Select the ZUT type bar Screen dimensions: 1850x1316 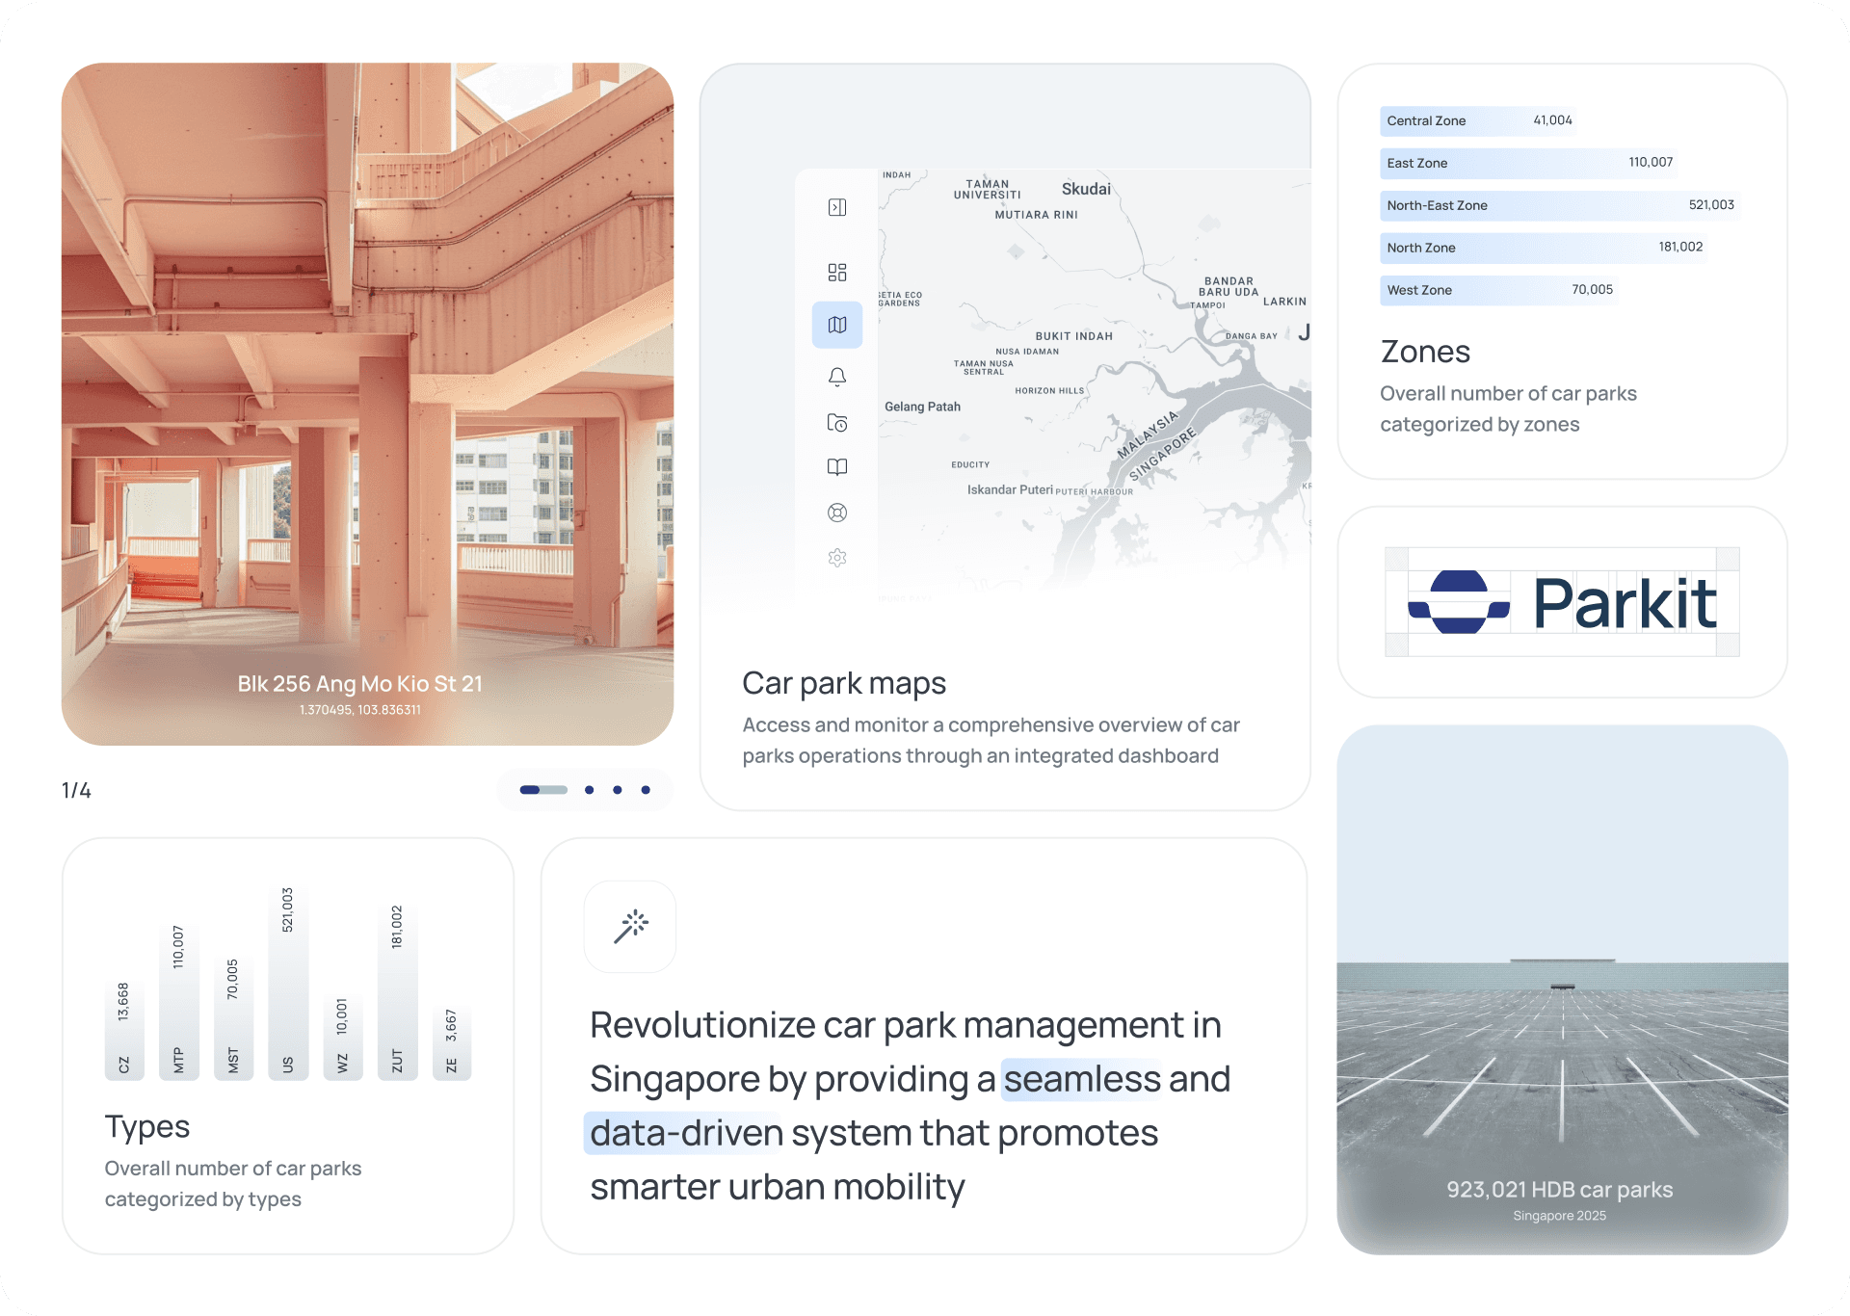(397, 990)
